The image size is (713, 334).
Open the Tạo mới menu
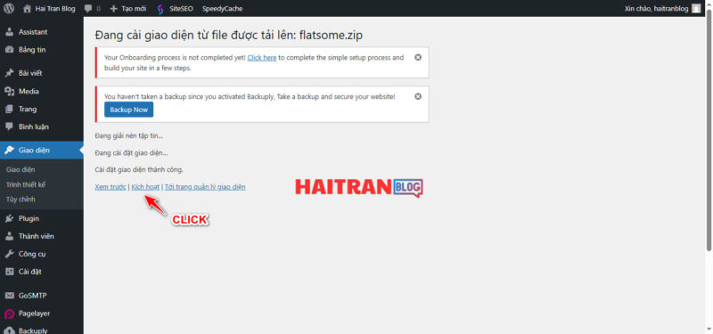(x=134, y=9)
